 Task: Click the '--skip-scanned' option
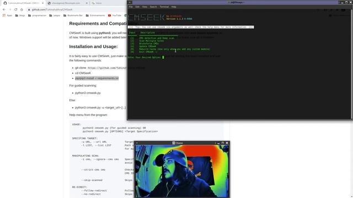[x=92, y=180]
